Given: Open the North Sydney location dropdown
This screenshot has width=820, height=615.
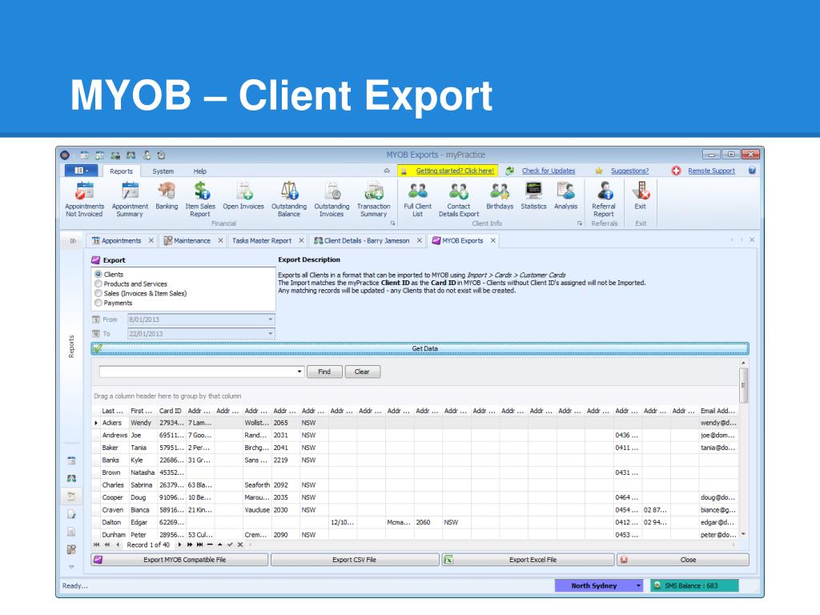Looking at the screenshot, I should click(x=638, y=585).
